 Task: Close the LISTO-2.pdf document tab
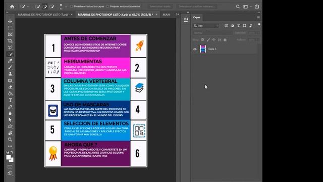[156, 15]
